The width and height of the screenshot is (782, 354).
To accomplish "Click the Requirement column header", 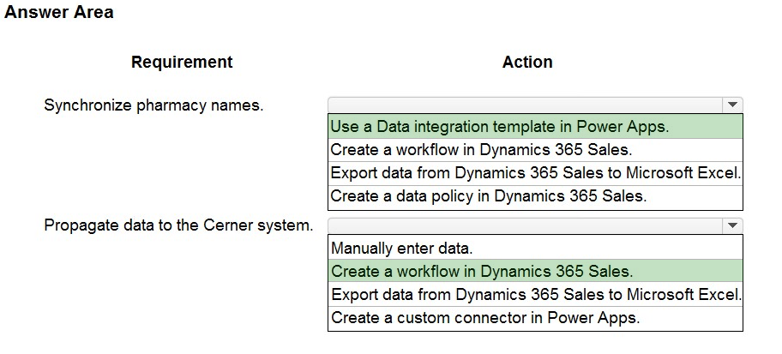I will pyautogui.click(x=182, y=62).
